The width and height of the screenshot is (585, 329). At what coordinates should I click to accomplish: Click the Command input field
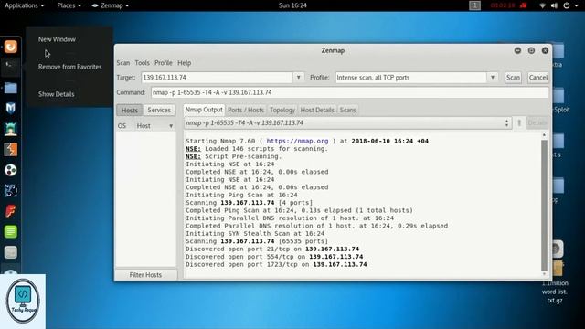349,92
